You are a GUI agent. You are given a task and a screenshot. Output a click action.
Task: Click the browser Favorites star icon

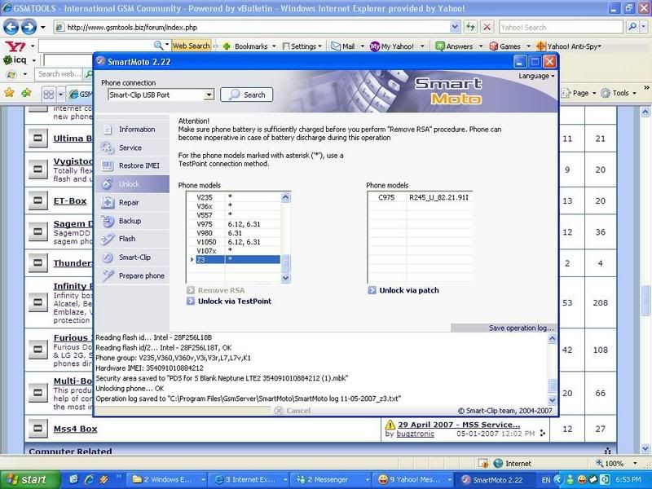point(9,92)
